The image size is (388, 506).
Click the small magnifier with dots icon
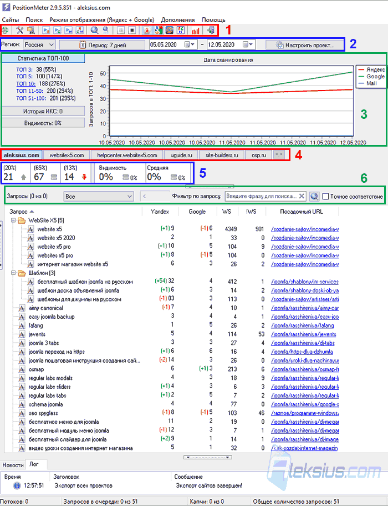[x=106, y=31]
